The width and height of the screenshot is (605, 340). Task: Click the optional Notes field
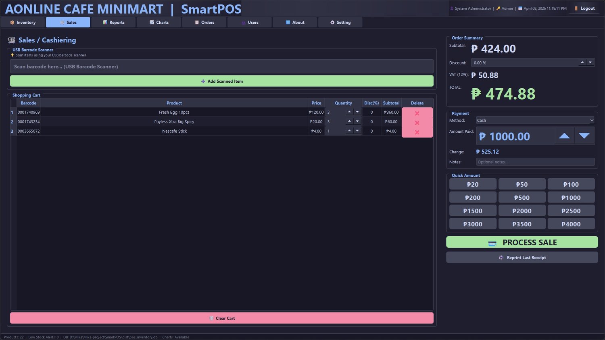point(535,162)
